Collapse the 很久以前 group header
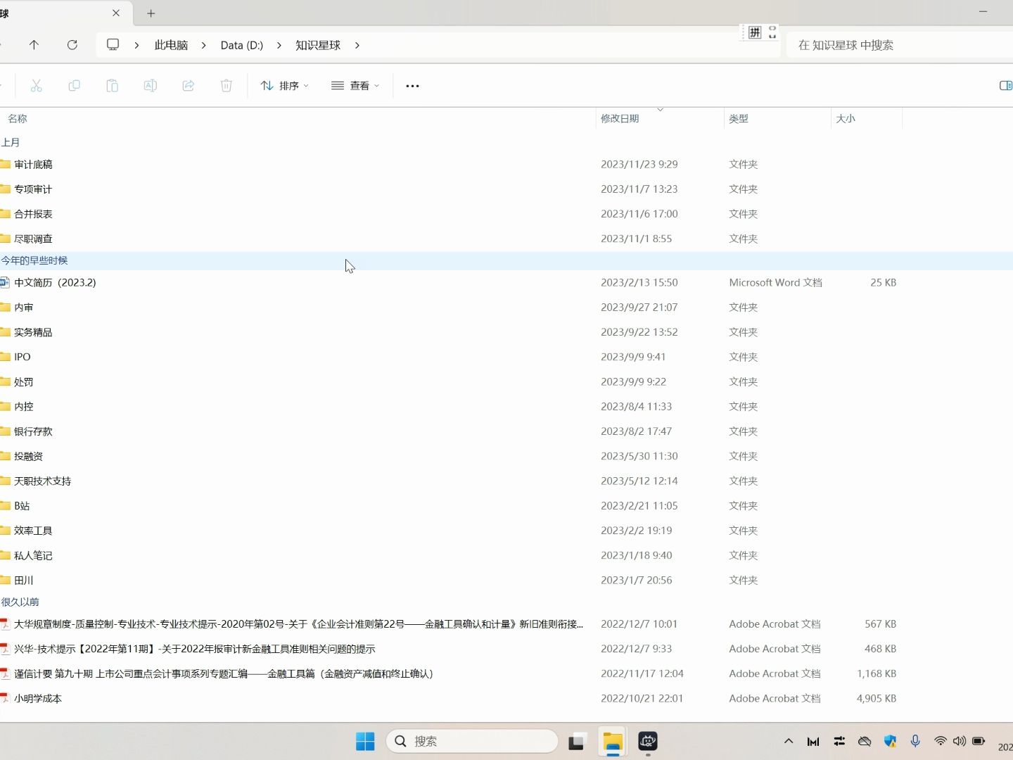This screenshot has width=1013, height=760. (x=20, y=602)
